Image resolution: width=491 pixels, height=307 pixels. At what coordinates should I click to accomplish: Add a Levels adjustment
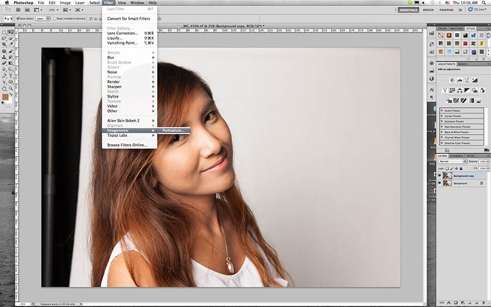point(460,80)
